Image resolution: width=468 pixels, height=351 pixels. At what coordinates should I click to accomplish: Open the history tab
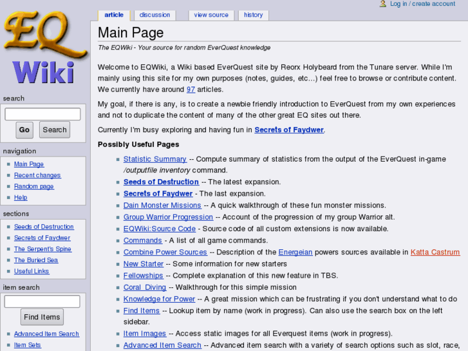[x=254, y=15]
